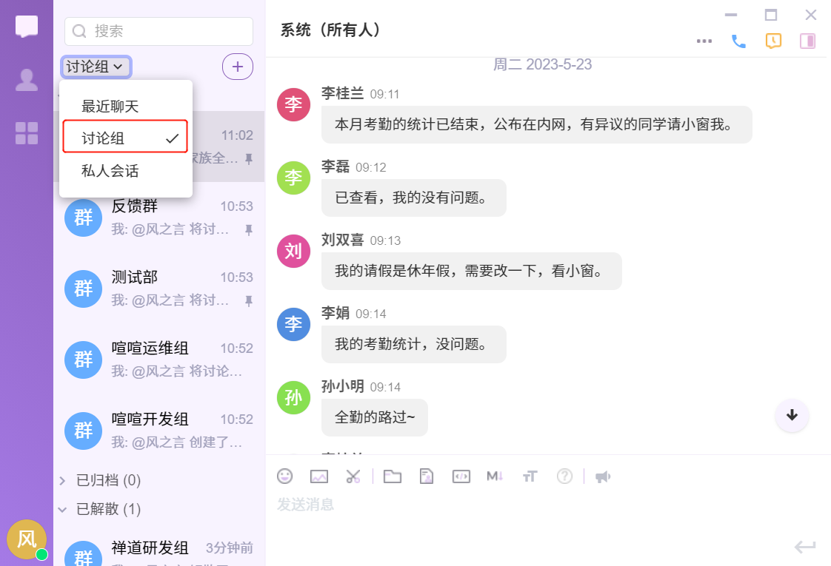Toggle the chat sidebar panel icon
The image size is (831, 566).
[x=807, y=41]
